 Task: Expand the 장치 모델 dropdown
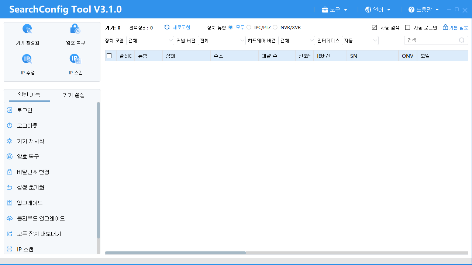[150, 40]
